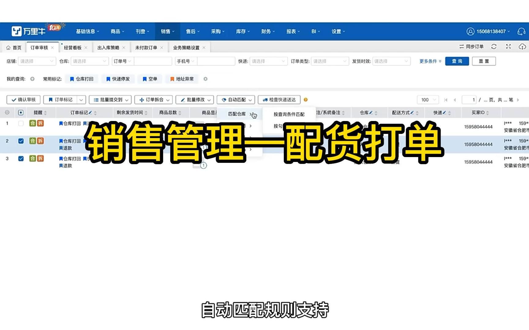Toggle fullscreen expand icon
The width and height of the screenshot is (529, 330).
(x=508, y=46)
